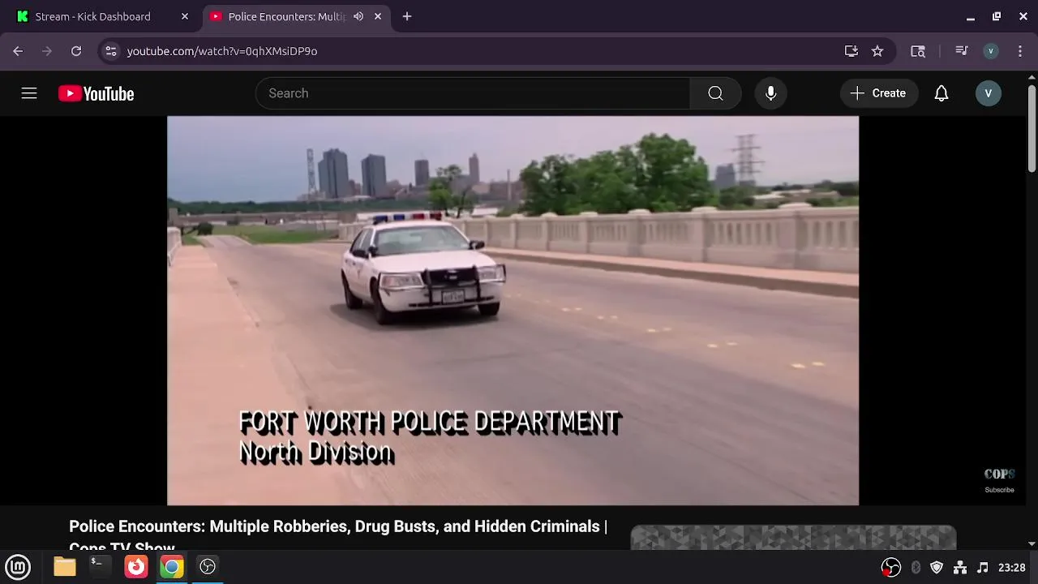Click the browser forward arrow
1038x584 pixels.
pos(47,51)
